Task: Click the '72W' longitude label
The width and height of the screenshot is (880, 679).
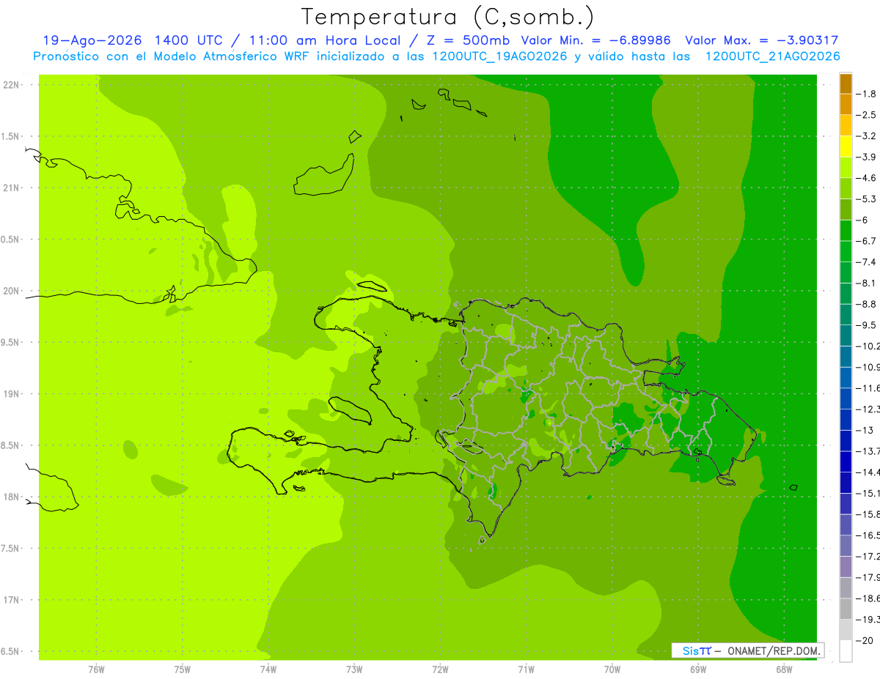Action: click(440, 669)
